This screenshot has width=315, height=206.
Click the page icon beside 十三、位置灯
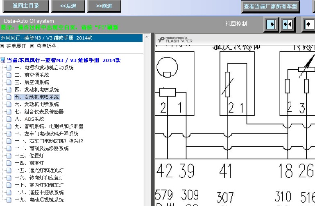point(9,155)
